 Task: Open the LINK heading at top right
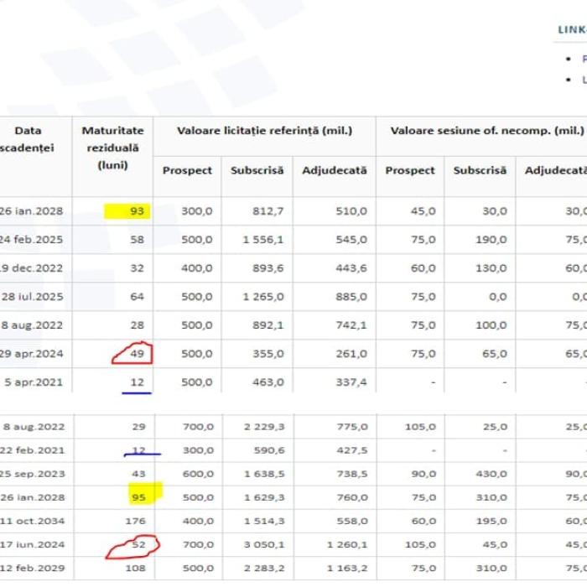pos(572,29)
